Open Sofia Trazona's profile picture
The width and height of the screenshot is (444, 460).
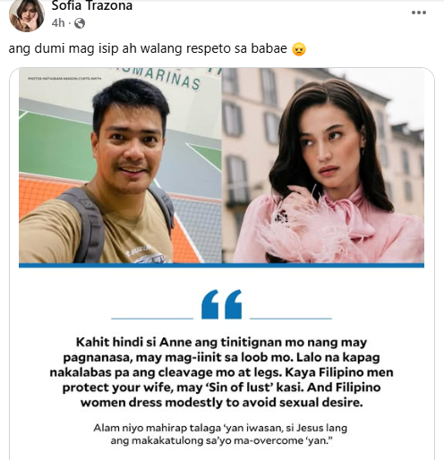[27, 15]
